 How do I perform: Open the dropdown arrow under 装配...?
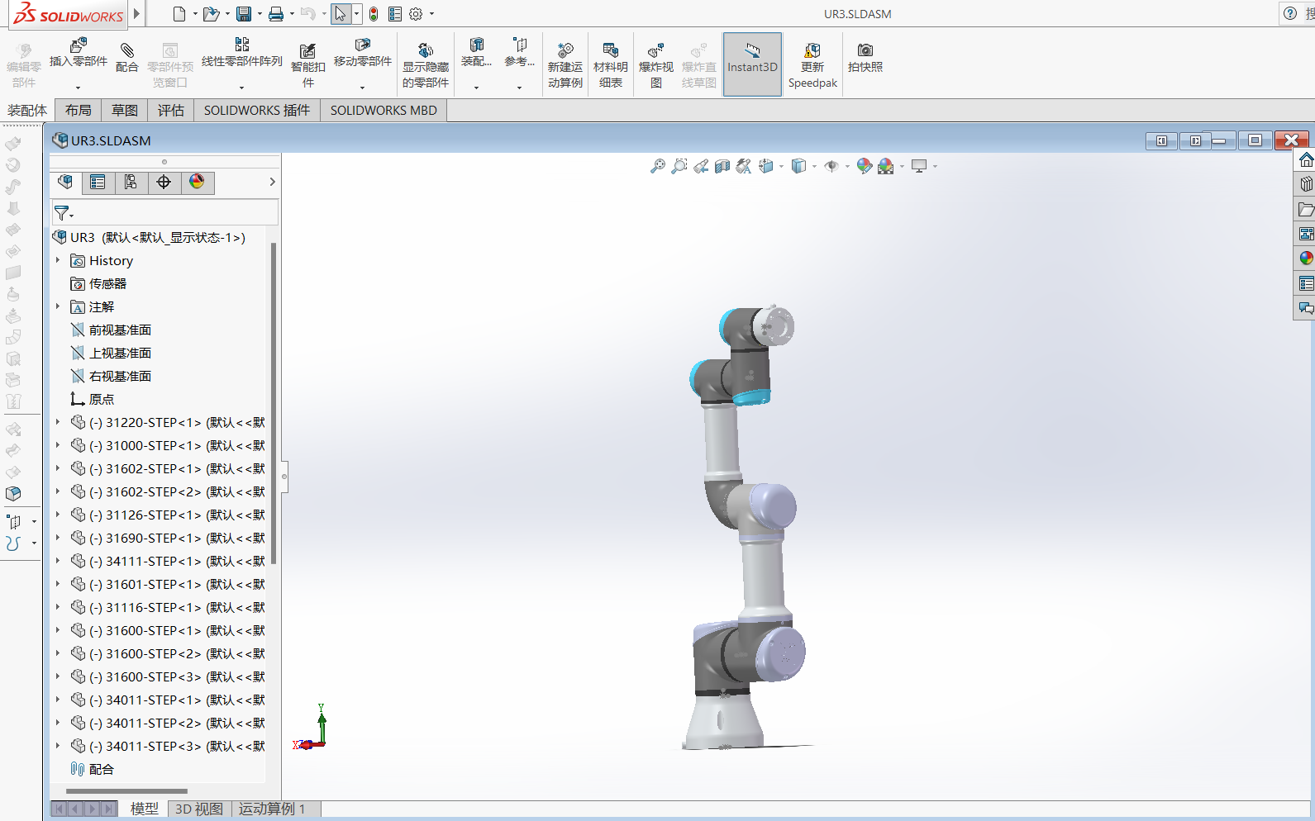(476, 87)
